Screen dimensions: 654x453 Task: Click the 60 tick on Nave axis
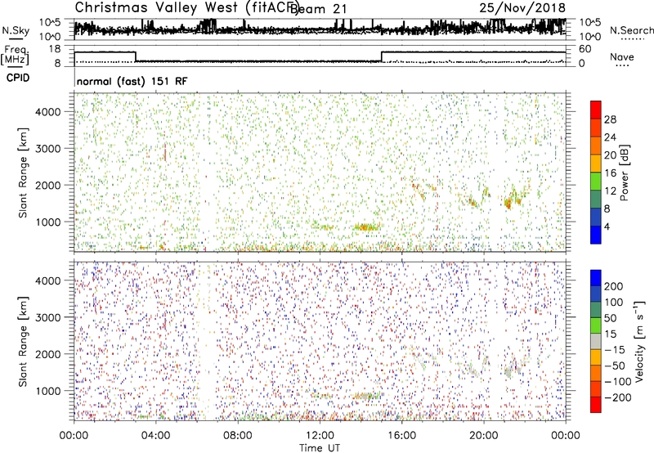coord(585,49)
